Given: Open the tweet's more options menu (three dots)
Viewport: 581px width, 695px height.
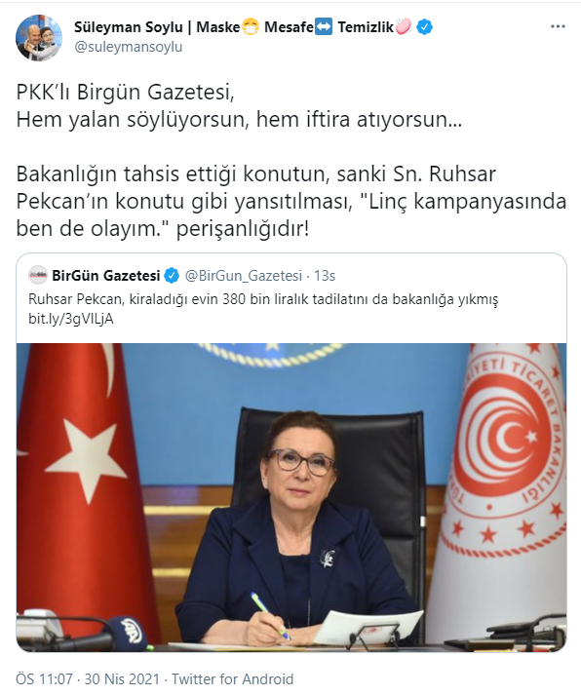Looking at the screenshot, I should tap(558, 26).
